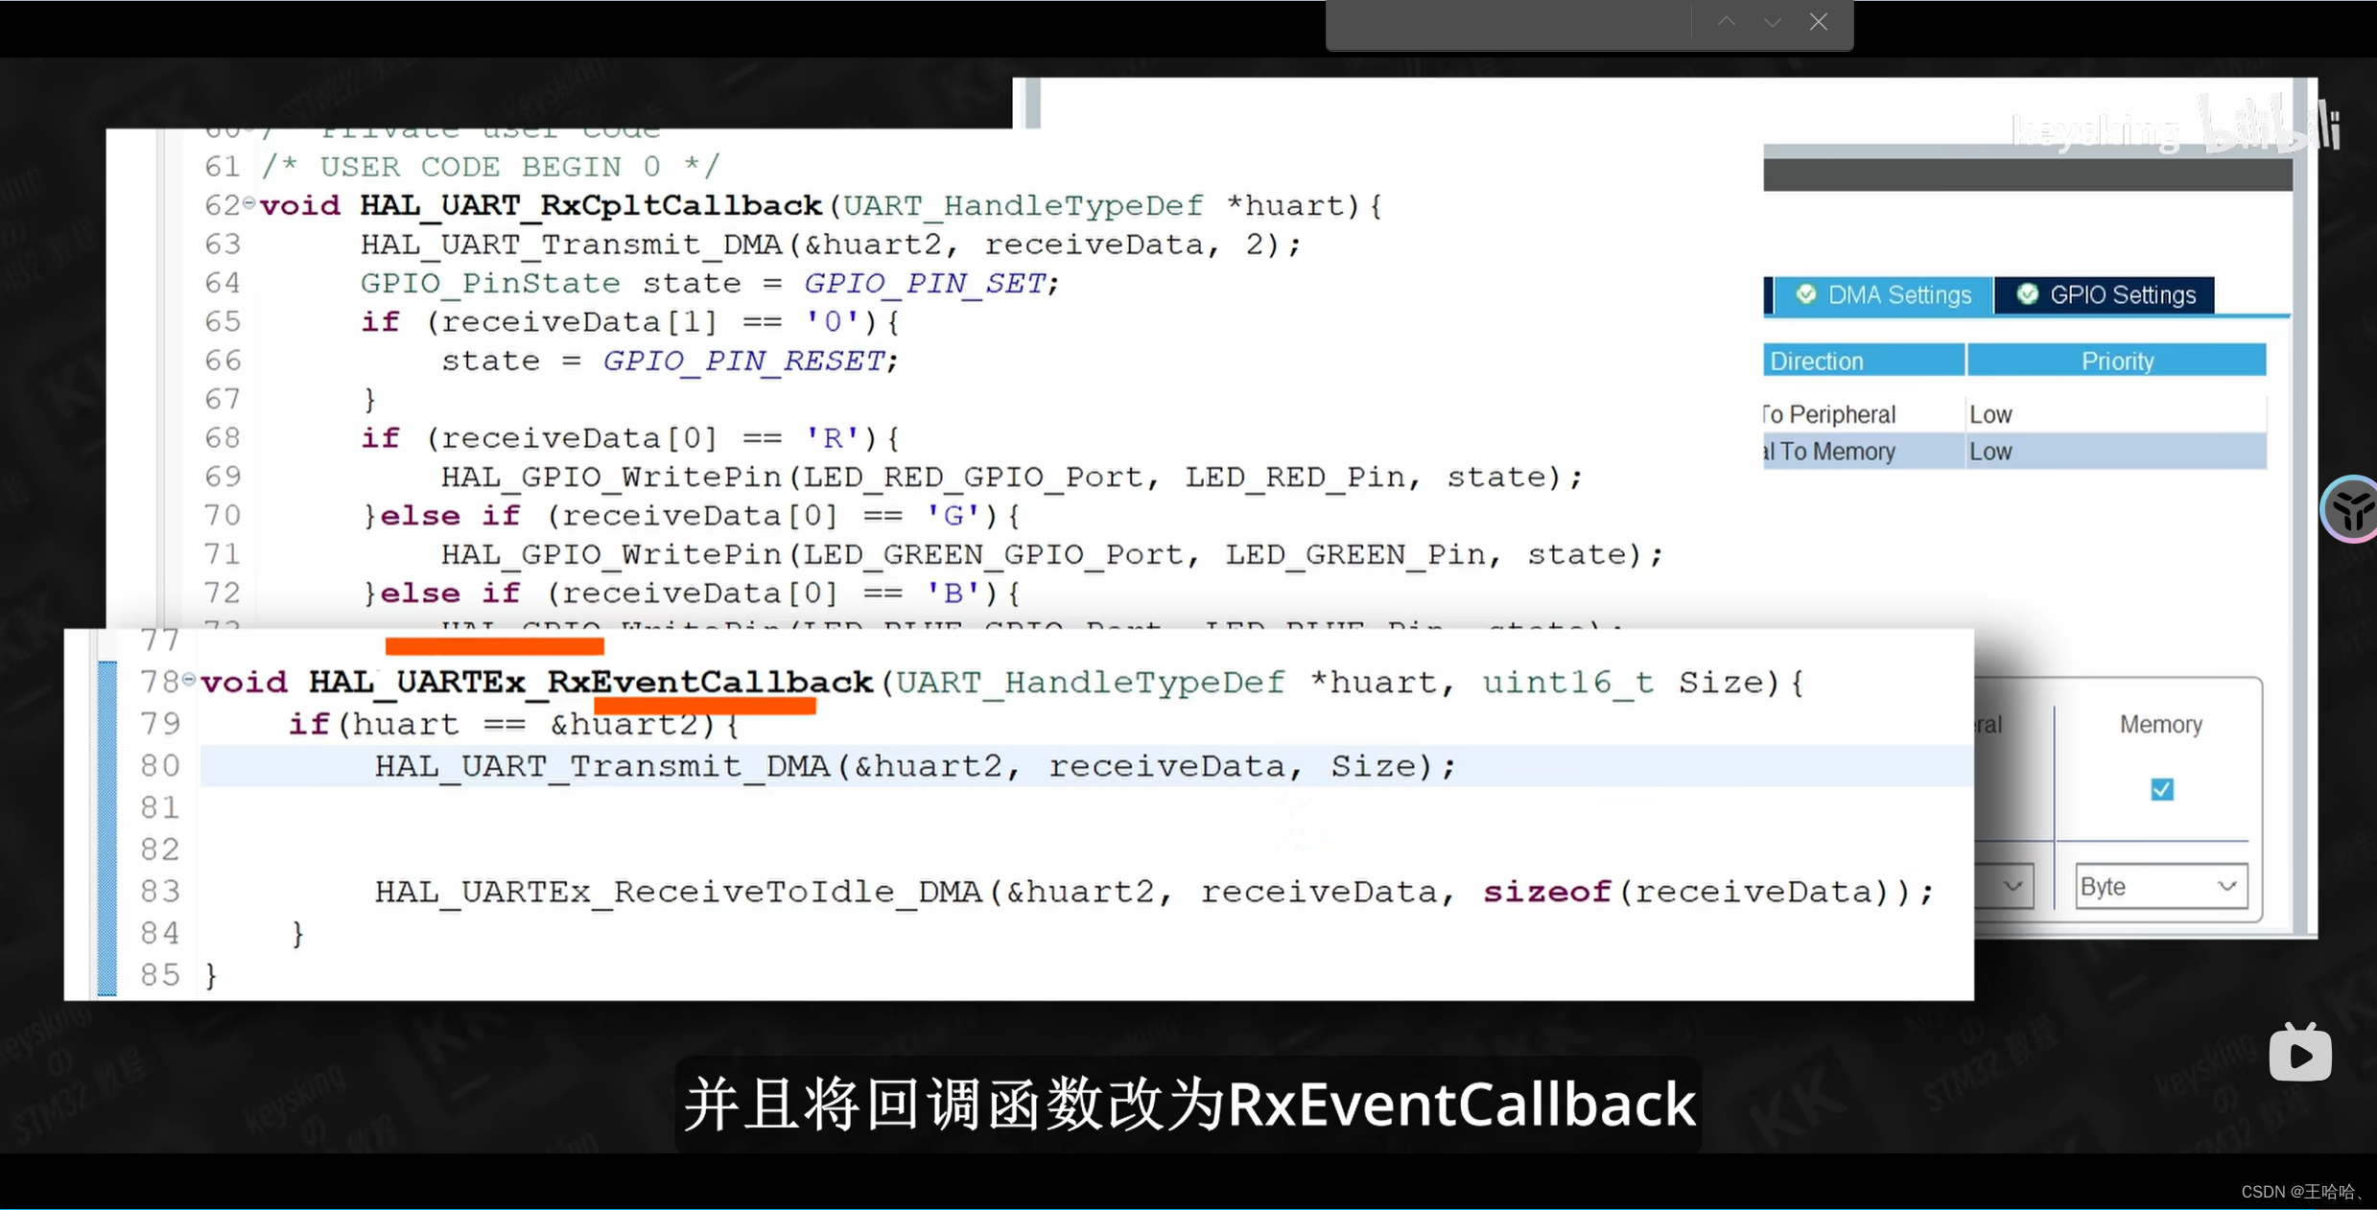Click GPIO_PIN_RESET constant on line 66
Screen dimensions: 2377x1210
pyautogui.click(x=743, y=361)
